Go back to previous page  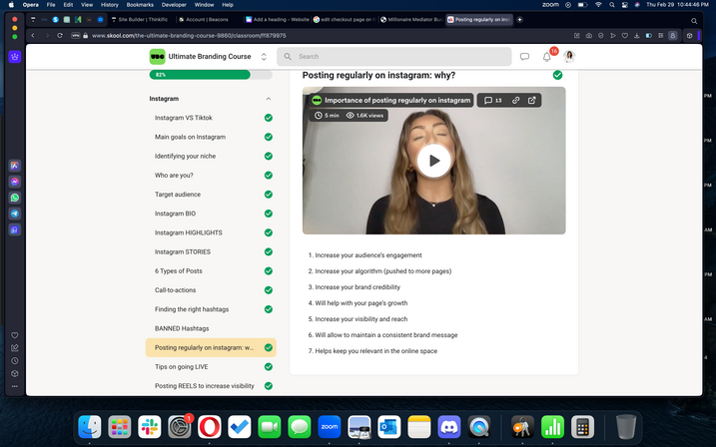click(33, 36)
